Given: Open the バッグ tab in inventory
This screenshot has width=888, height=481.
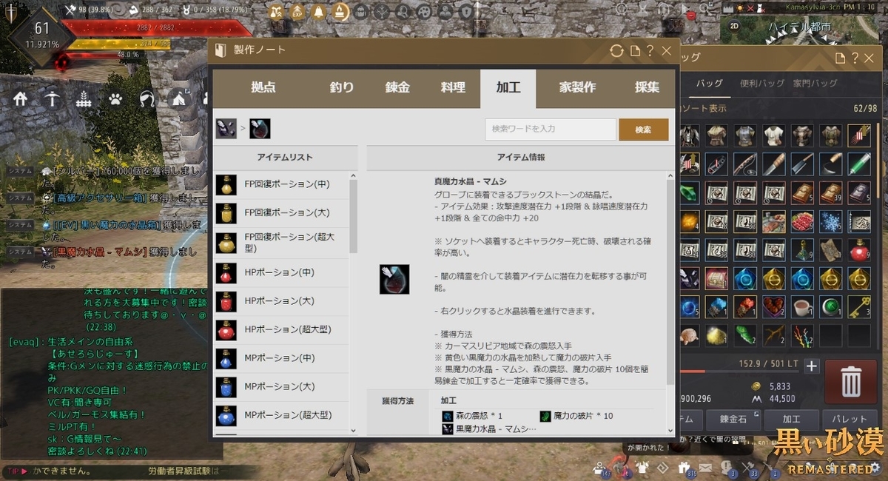Looking at the screenshot, I should (x=710, y=84).
